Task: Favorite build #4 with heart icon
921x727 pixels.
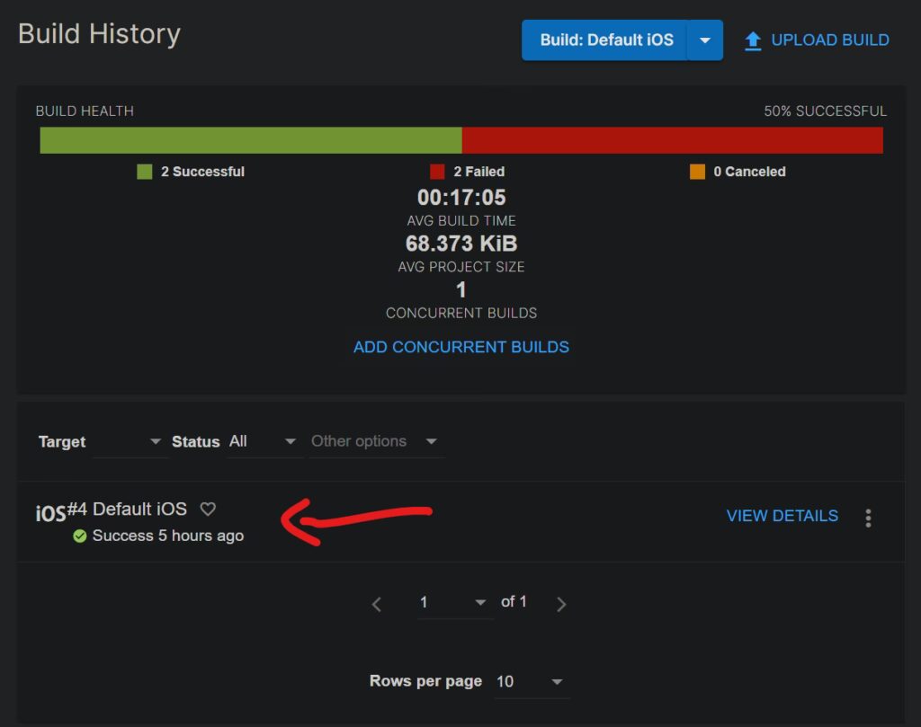Action: click(208, 509)
